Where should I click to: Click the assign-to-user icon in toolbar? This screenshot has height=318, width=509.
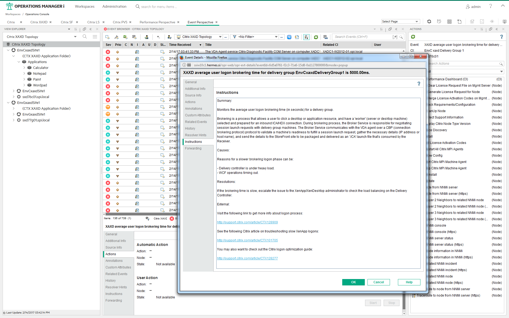click(146, 37)
